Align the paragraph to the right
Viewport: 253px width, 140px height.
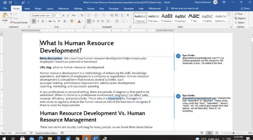click(98, 21)
